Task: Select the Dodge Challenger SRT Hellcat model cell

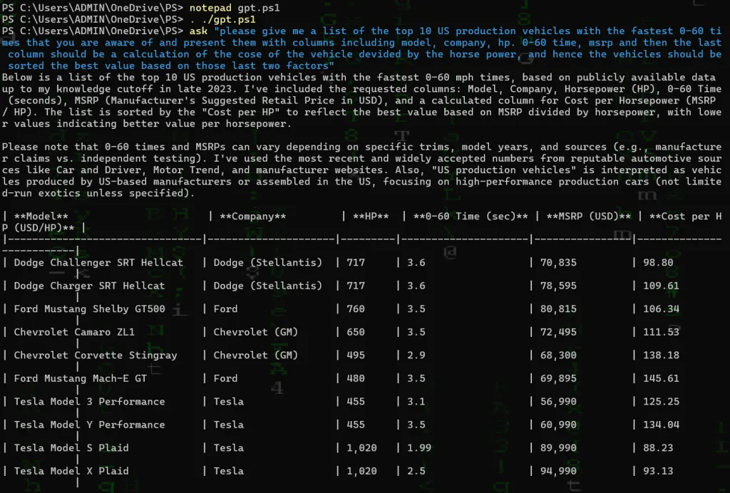Action: 98,263
